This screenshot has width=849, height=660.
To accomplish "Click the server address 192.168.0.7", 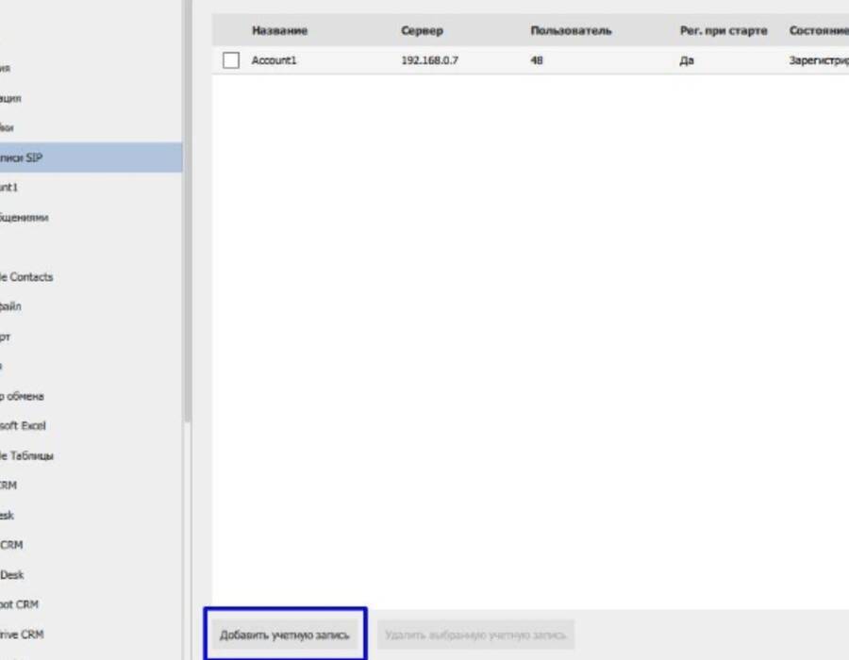I will tap(429, 60).
